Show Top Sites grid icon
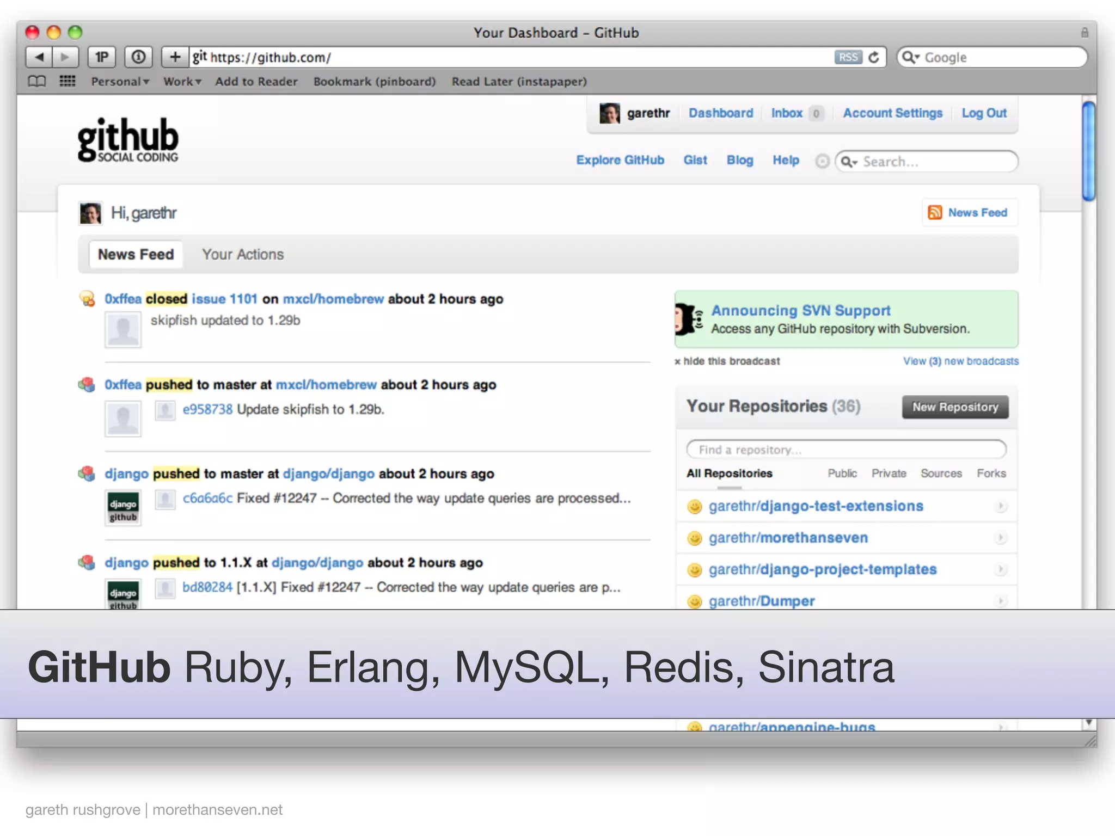This screenshot has width=1115, height=836. point(67,82)
